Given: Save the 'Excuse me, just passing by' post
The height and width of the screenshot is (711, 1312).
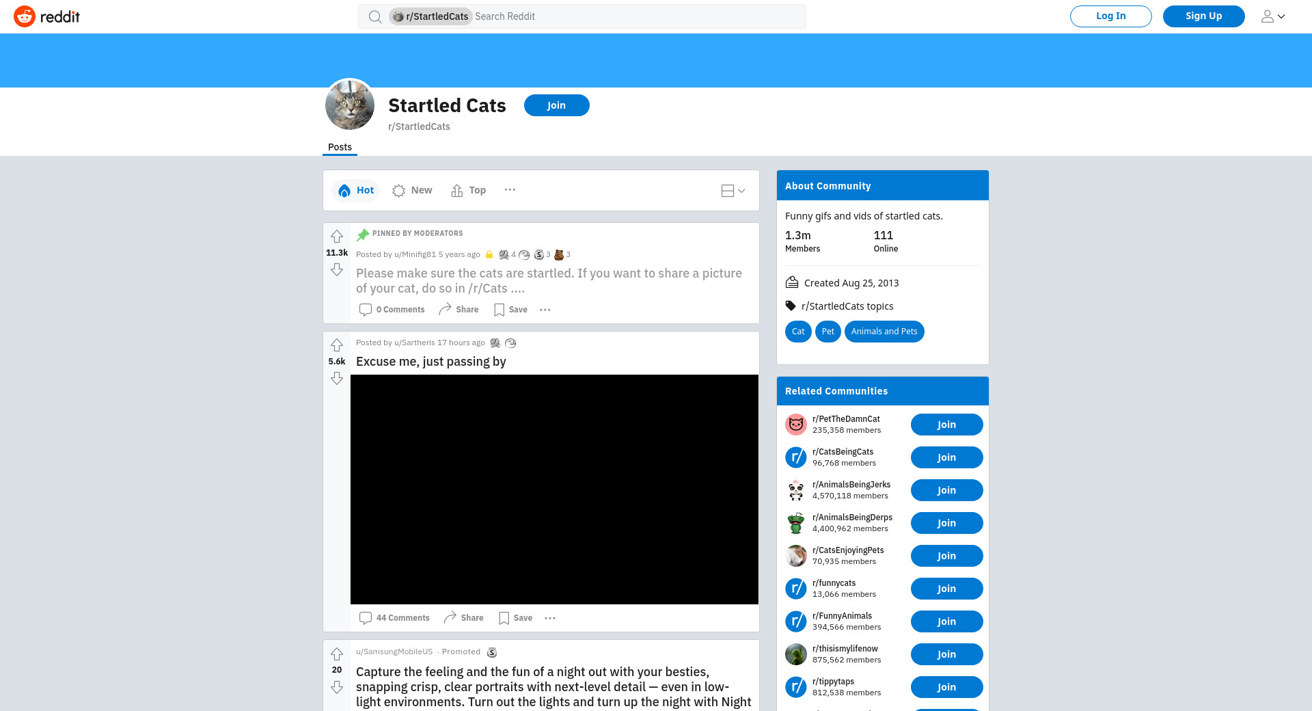Looking at the screenshot, I should [515, 618].
